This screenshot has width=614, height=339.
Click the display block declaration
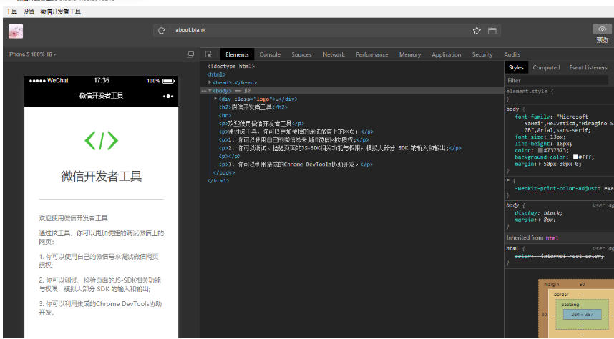pos(538,213)
